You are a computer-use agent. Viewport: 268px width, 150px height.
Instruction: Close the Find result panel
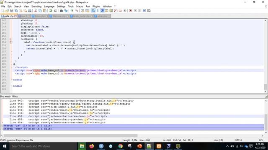[x=266, y=96]
